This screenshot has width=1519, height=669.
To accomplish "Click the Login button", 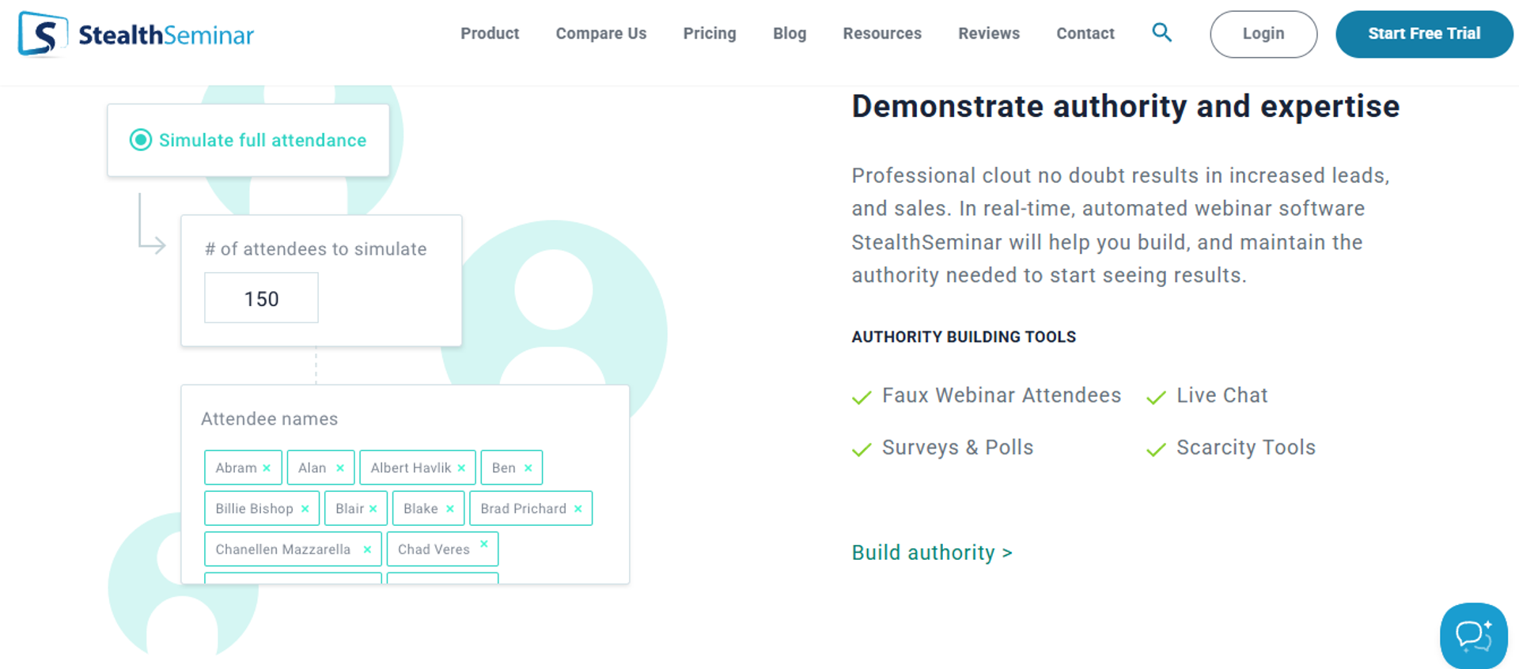I will 1263,34.
